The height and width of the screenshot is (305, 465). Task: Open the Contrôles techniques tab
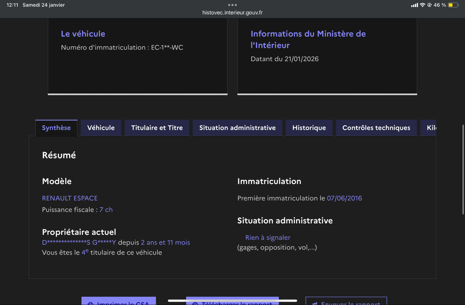[x=376, y=127]
